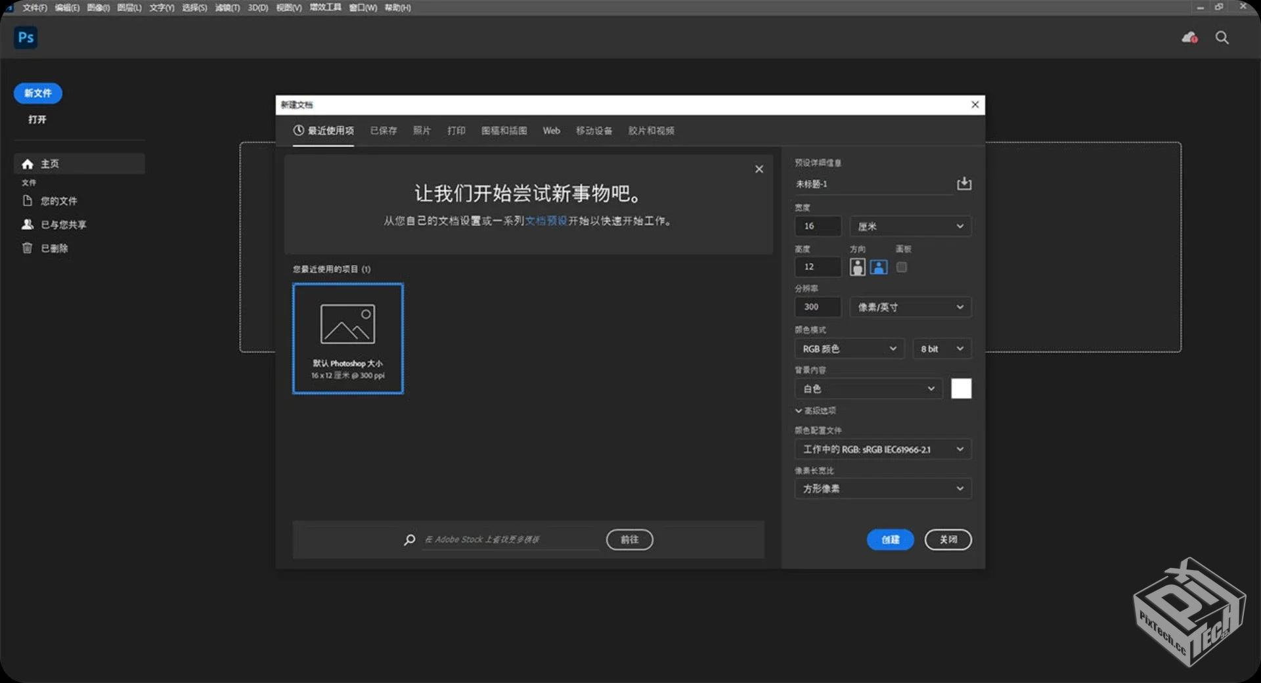Click the white background color swatch
1261x683 pixels.
(961, 388)
